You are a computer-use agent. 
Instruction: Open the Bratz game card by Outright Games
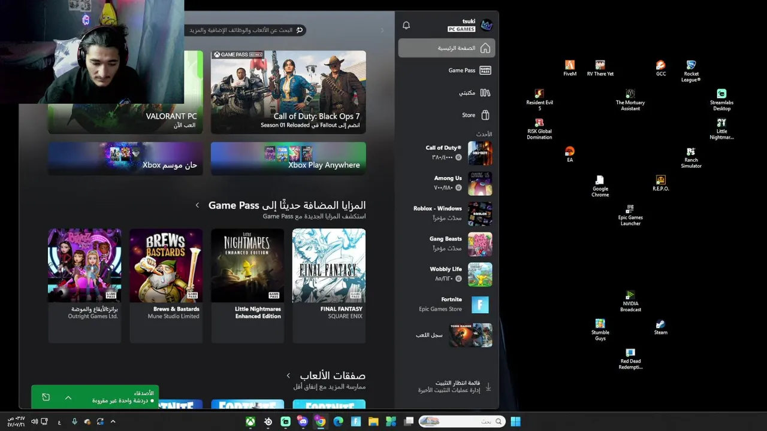tap(84, 286)
